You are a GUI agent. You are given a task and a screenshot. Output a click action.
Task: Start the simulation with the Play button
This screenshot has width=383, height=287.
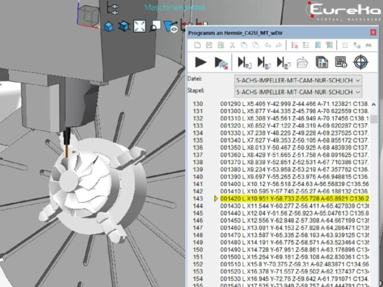[201, 62]
